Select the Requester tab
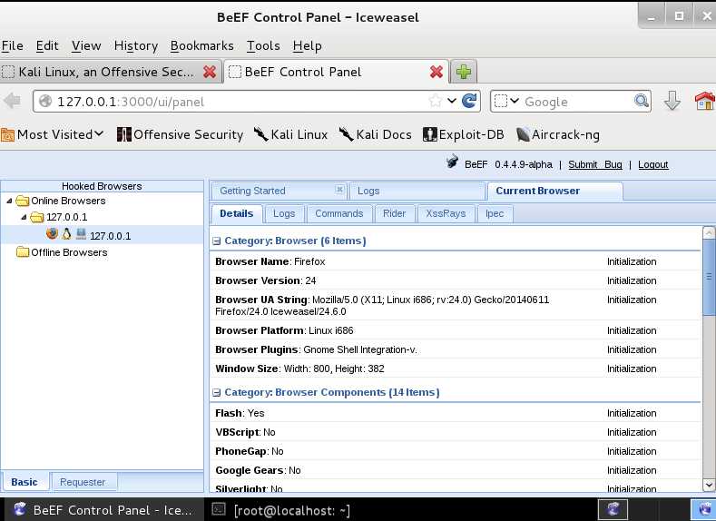 tap(83, 482)
